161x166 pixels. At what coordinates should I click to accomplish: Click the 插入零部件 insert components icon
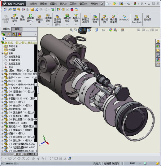click(15, 18)
